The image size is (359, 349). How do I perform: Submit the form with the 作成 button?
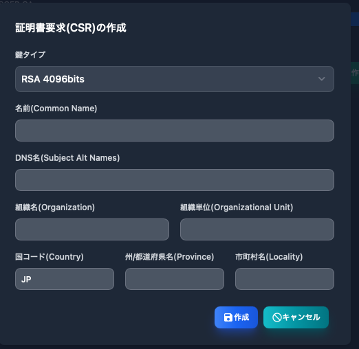pyautogui.click(x=236, y=317)
